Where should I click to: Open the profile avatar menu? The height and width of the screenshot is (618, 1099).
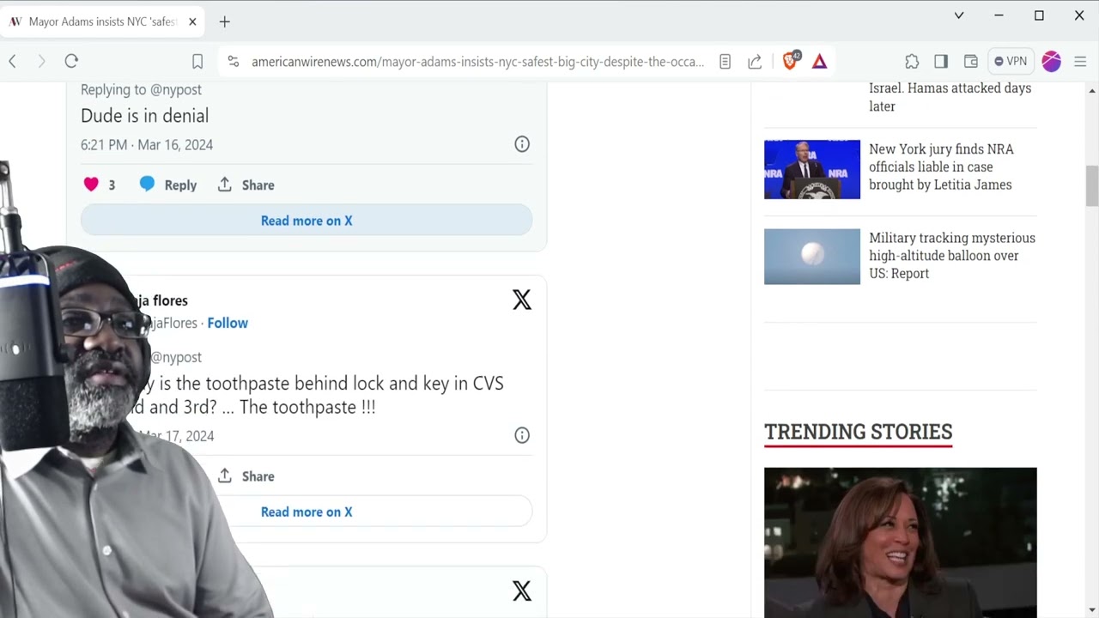point(1052,61)
